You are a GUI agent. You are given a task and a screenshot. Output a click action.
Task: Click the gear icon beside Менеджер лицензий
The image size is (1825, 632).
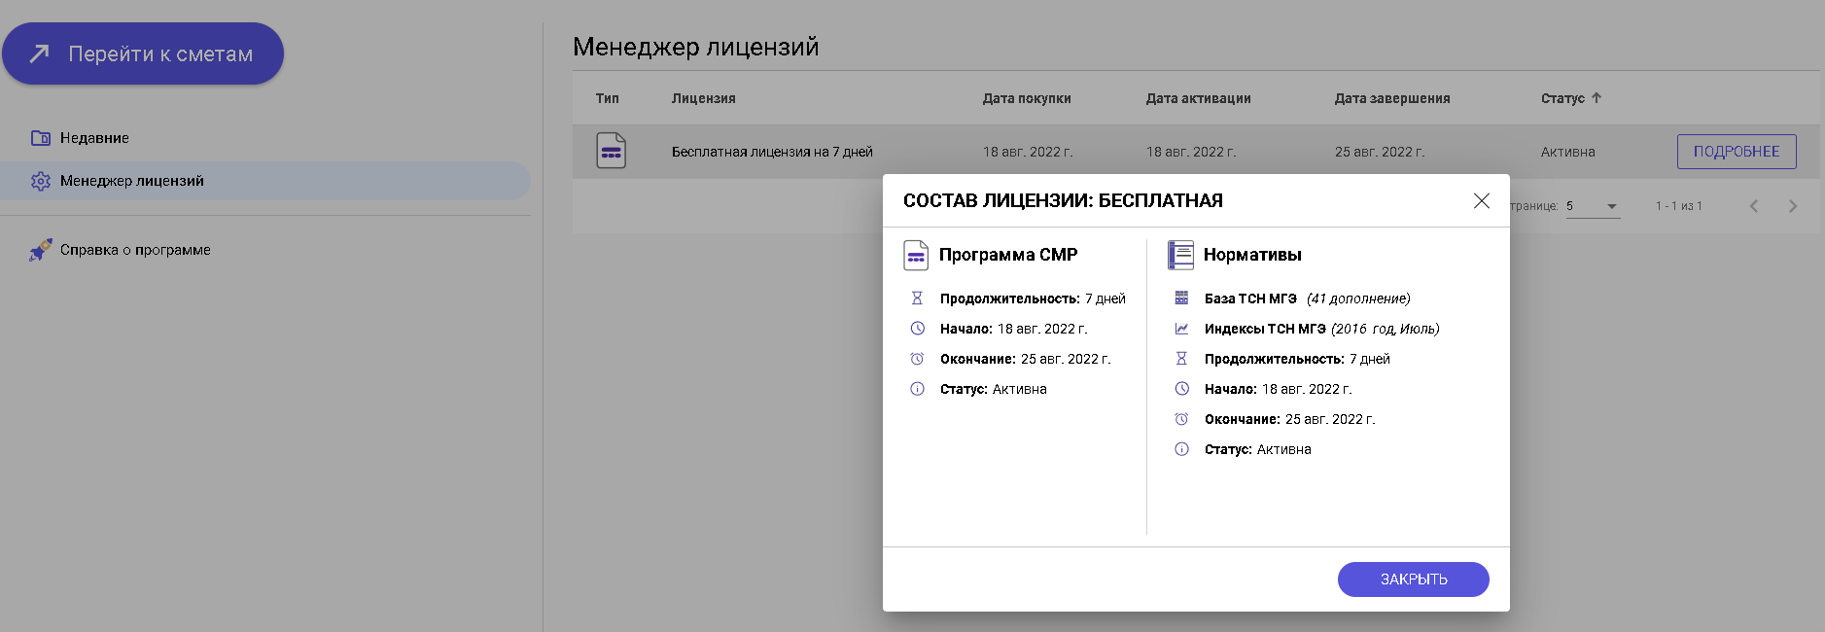41,181
